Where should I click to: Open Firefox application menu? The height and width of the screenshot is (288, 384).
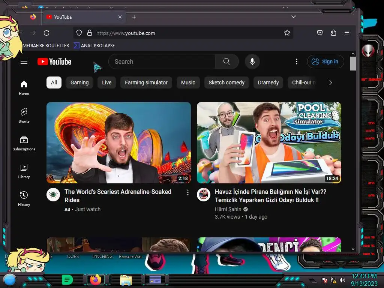pos(347,33)
